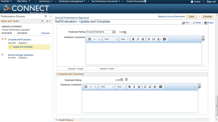The image size is (218, 122).
Task: Run spell check on first Employee Comments
Action: [x=203, y=40]
